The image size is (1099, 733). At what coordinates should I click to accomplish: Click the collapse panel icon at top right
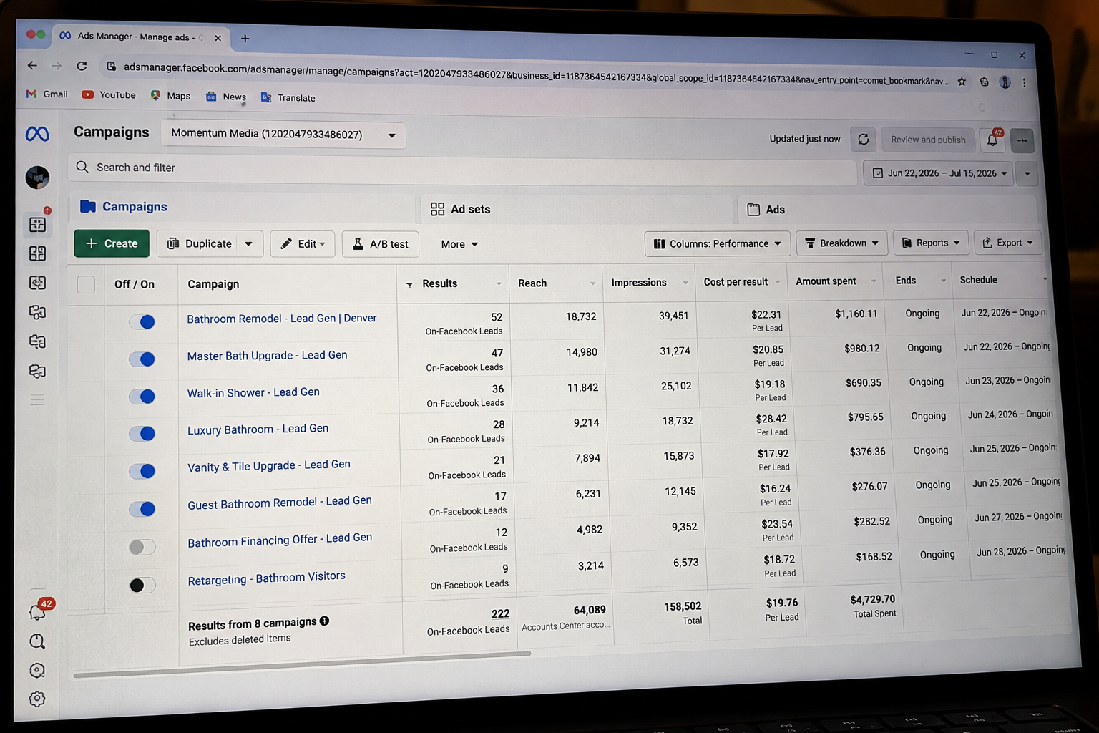coord(1022,140)
